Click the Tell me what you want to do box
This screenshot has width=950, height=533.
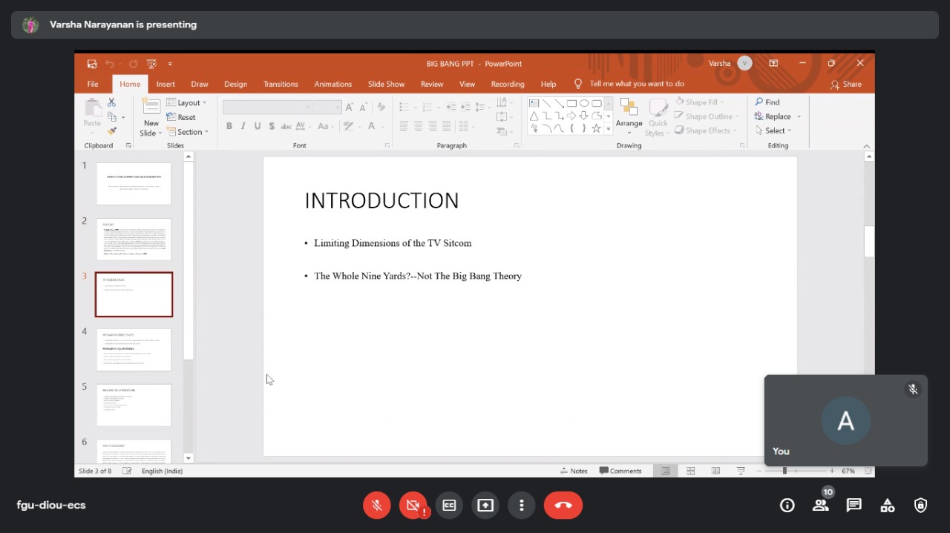(x=637, y=84)
